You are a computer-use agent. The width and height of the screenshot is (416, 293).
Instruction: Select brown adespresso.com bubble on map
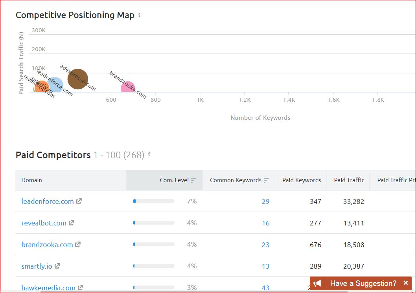tap(78, 79)
